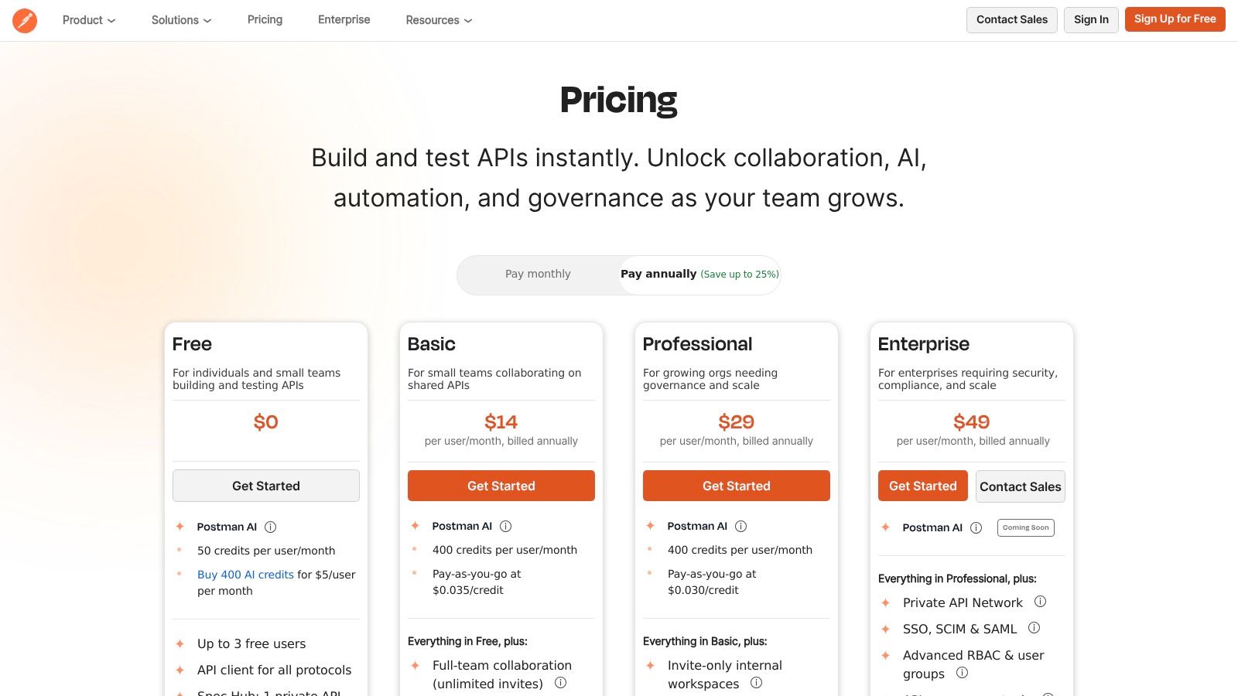Click the info icon next to Private API Network
Viewport: 1238px width, 696px height.
point(1041,601)
